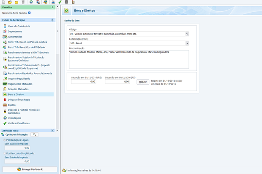Click the globe transmit icon in top toolbar
Screen dimensions: 262x174
pos(45,2)
